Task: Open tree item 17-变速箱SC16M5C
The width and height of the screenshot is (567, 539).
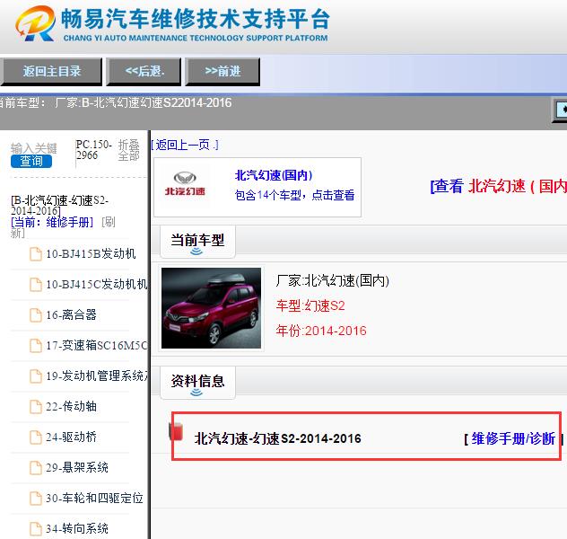Action: point(97,345)
